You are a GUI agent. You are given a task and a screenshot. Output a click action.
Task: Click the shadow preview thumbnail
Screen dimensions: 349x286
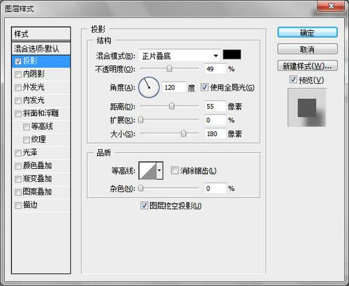pyautogui.click(x=306, y=107)
